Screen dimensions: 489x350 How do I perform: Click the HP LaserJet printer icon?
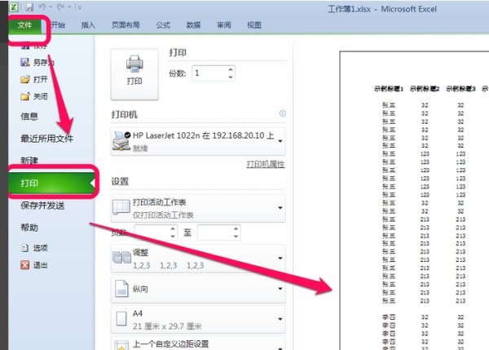[121, 141]
